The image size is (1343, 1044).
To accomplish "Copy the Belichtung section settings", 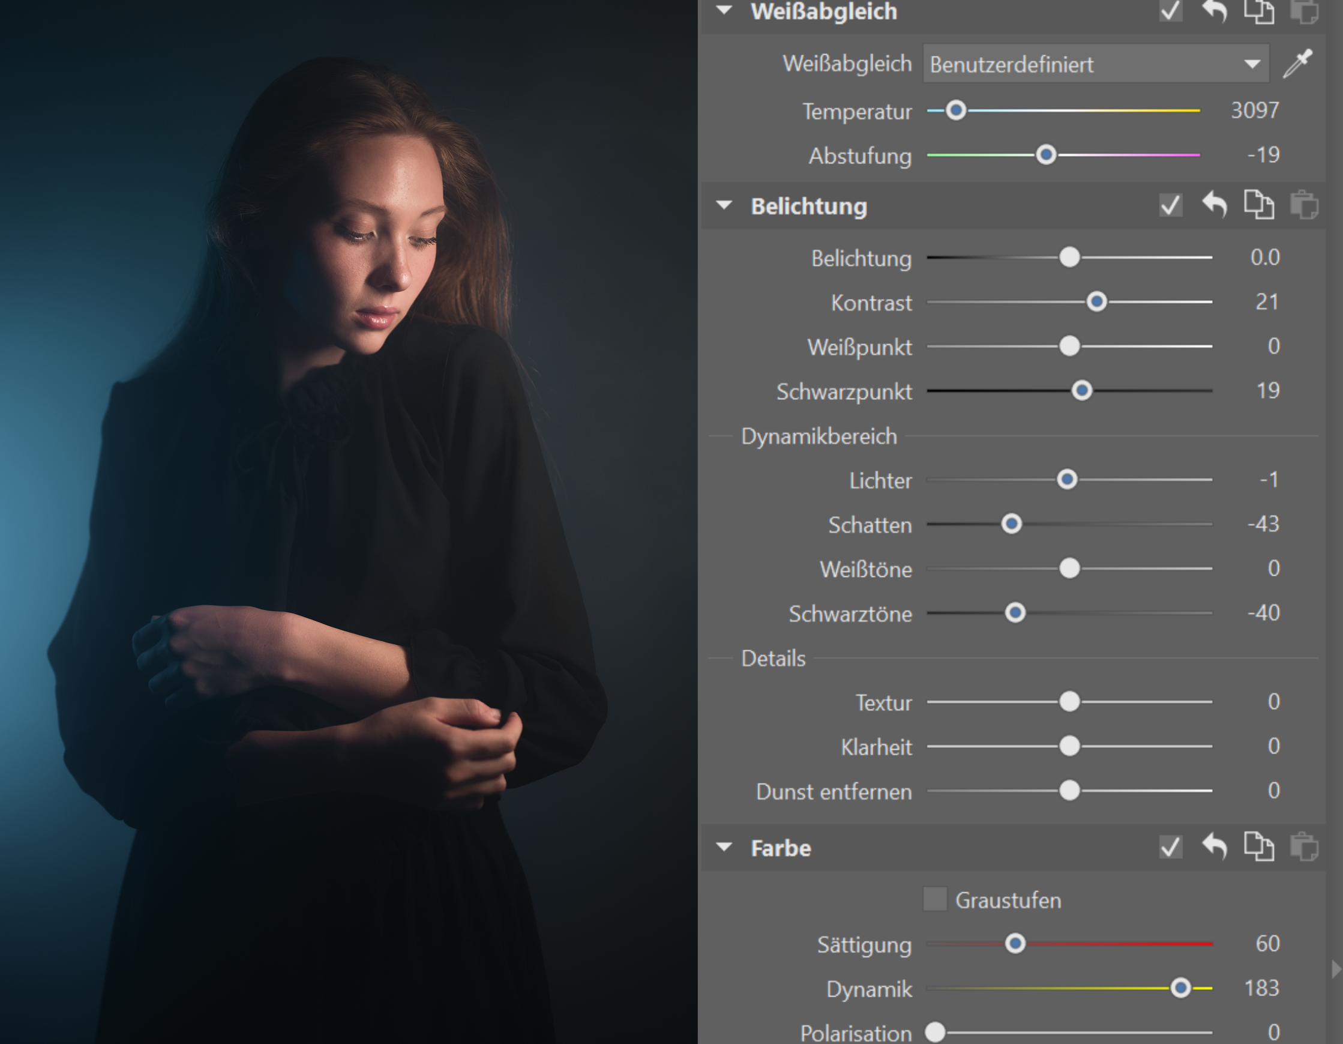I will (x=1258, y=204).
